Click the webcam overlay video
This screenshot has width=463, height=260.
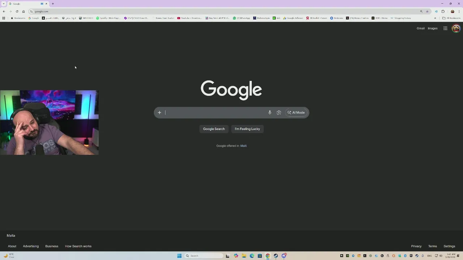[49, 122]
